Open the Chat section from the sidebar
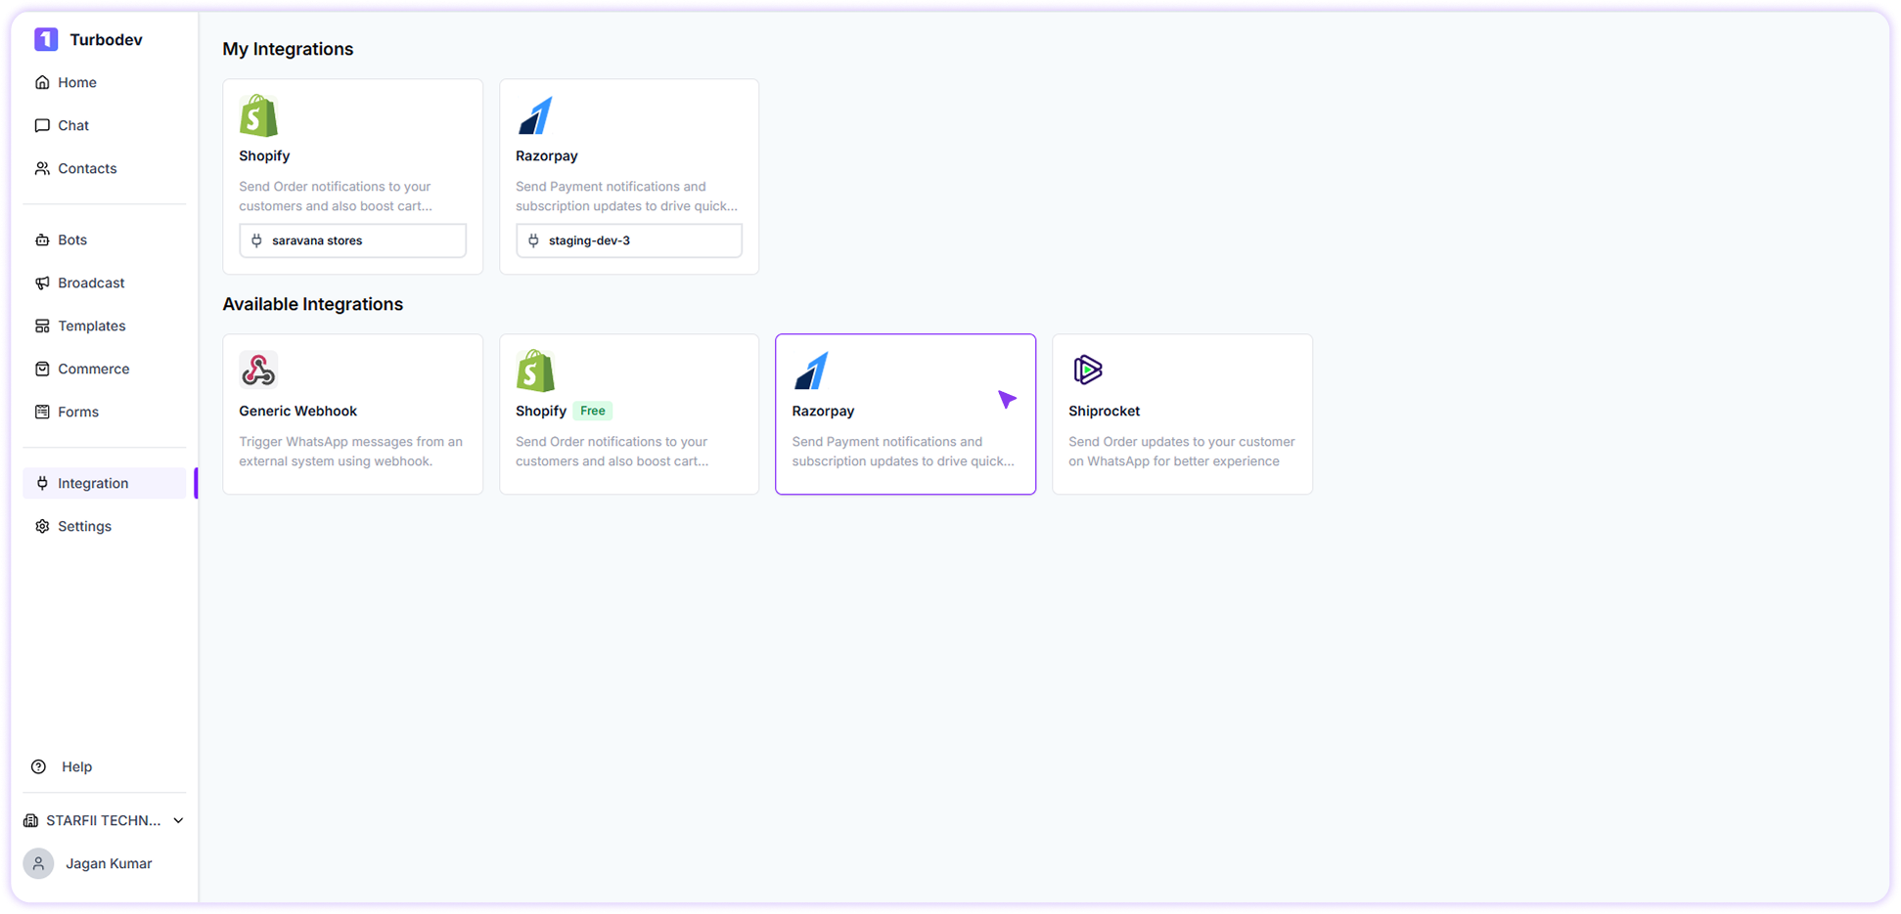 coord(72,125)
